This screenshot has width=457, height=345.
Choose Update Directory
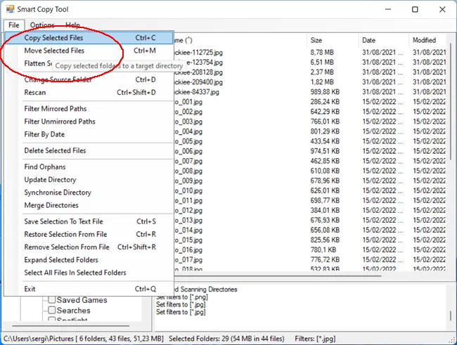tap(89, 180)
